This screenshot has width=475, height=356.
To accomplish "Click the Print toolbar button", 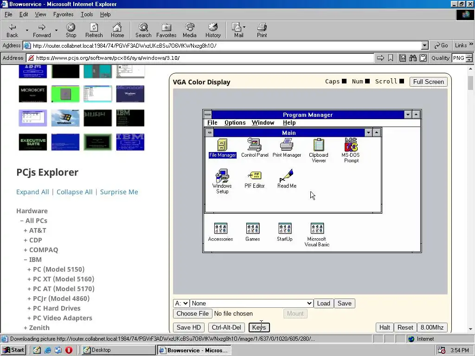I will click(x=262, y=31).
